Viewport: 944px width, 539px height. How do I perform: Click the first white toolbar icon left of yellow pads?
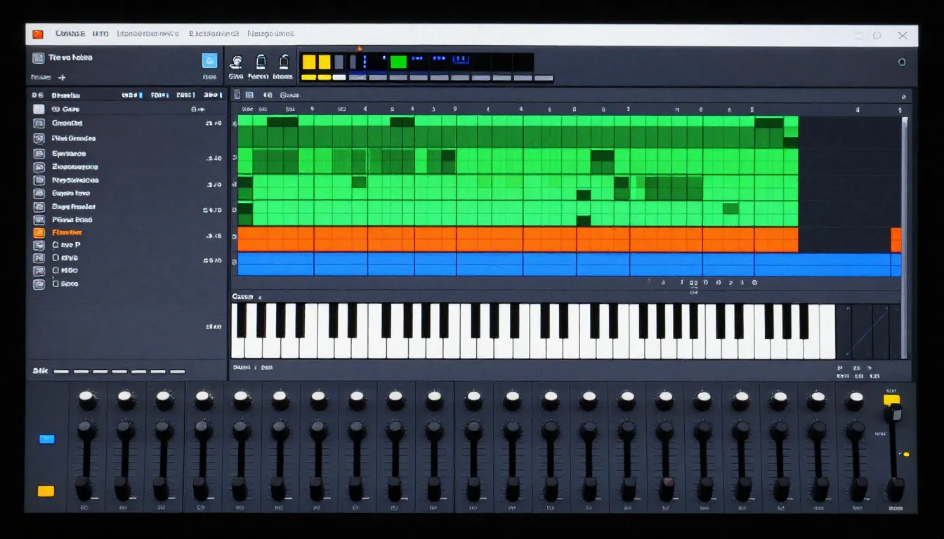237,62
